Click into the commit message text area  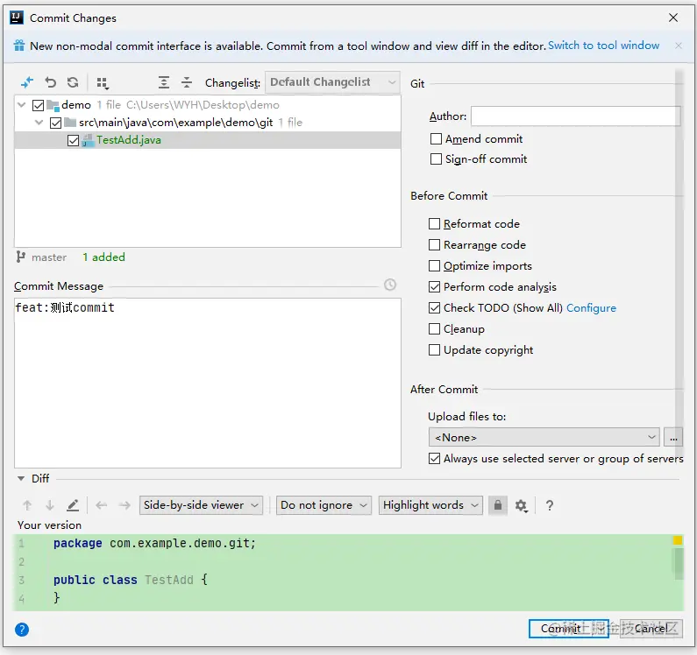point(208,383)
